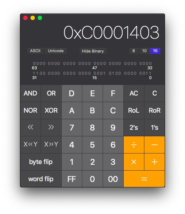
Task: Toggle bit 63 in binary display
Action: point(34,63)
